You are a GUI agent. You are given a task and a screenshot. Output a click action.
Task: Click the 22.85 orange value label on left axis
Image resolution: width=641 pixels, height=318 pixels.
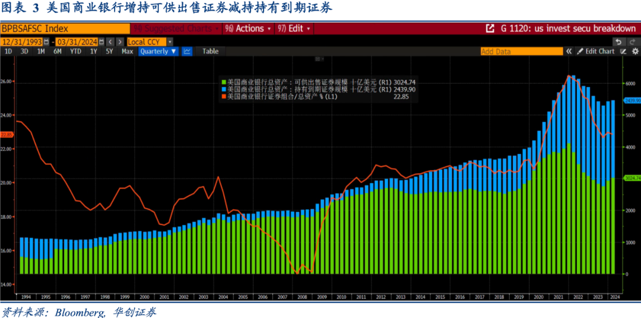(7, 134)
